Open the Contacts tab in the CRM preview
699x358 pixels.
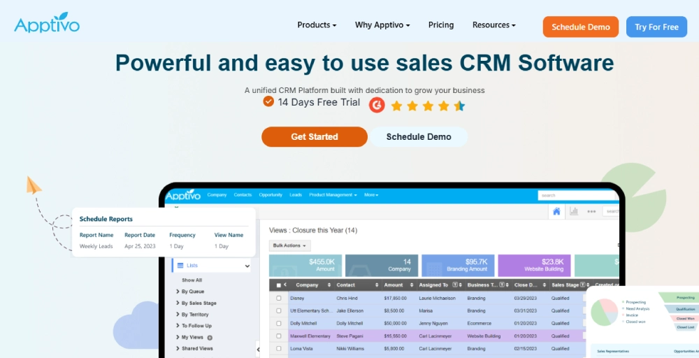tap(243, 195)
